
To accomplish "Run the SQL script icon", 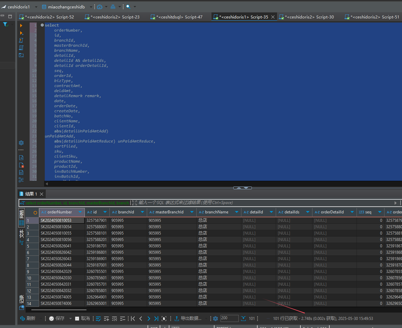I will 21,40.
